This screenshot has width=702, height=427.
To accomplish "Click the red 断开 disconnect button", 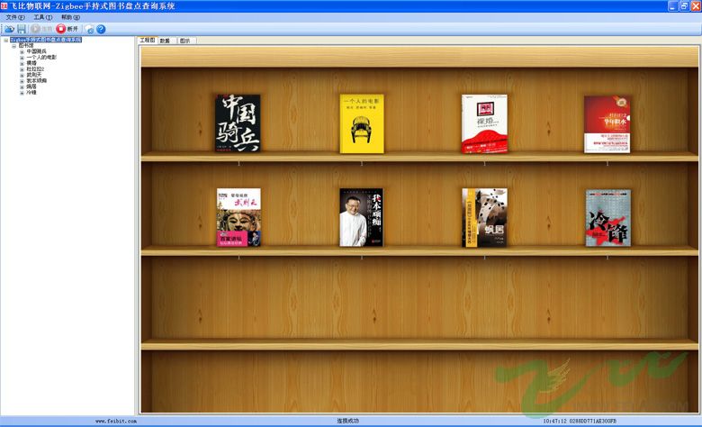I will [x=67, y=29].
